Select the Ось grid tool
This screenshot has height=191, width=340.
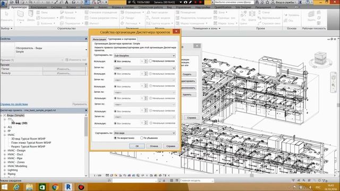pyautogui.click(x=289, y=21)
